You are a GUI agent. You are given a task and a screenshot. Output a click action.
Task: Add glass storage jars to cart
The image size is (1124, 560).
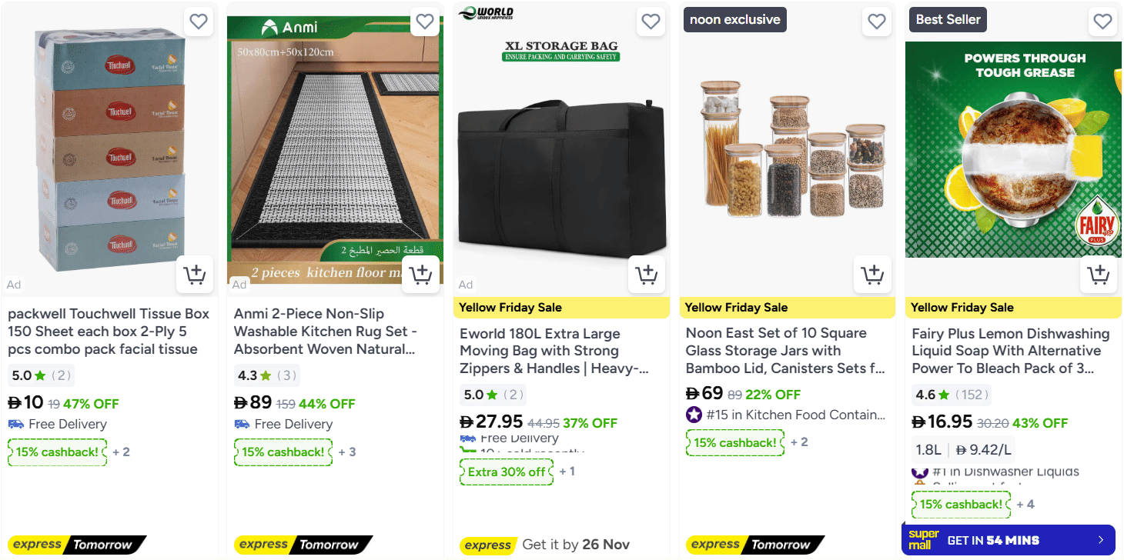click(872, 274)
